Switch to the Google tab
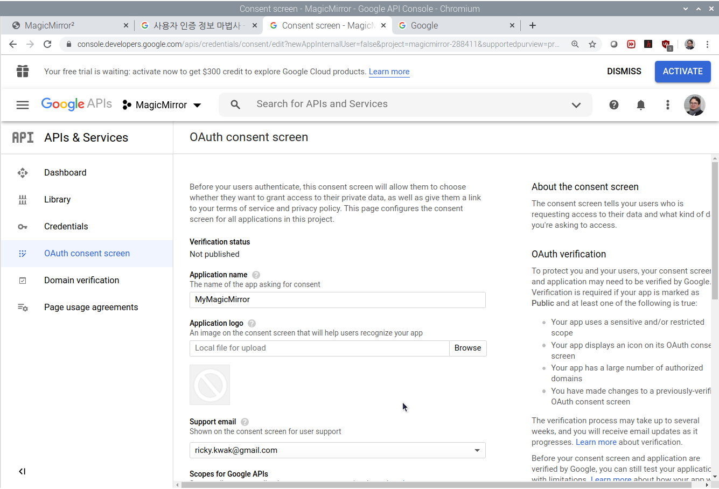This screenshot has height=489, width=719. pyautogui.click(x=457, y=25)
